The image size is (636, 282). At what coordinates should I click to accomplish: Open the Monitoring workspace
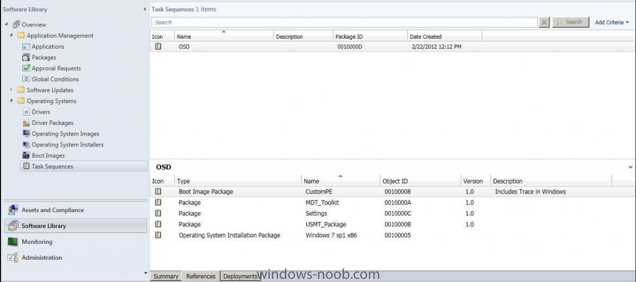click(x=74, y=242)
